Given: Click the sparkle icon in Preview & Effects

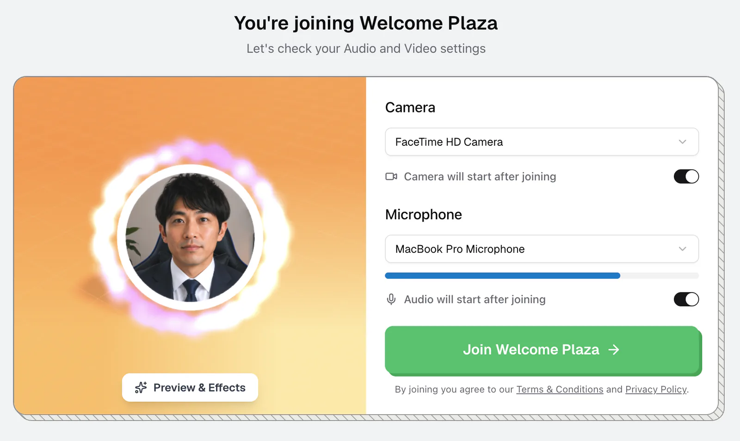Looking at the screenshot, I should pos(141,387).
